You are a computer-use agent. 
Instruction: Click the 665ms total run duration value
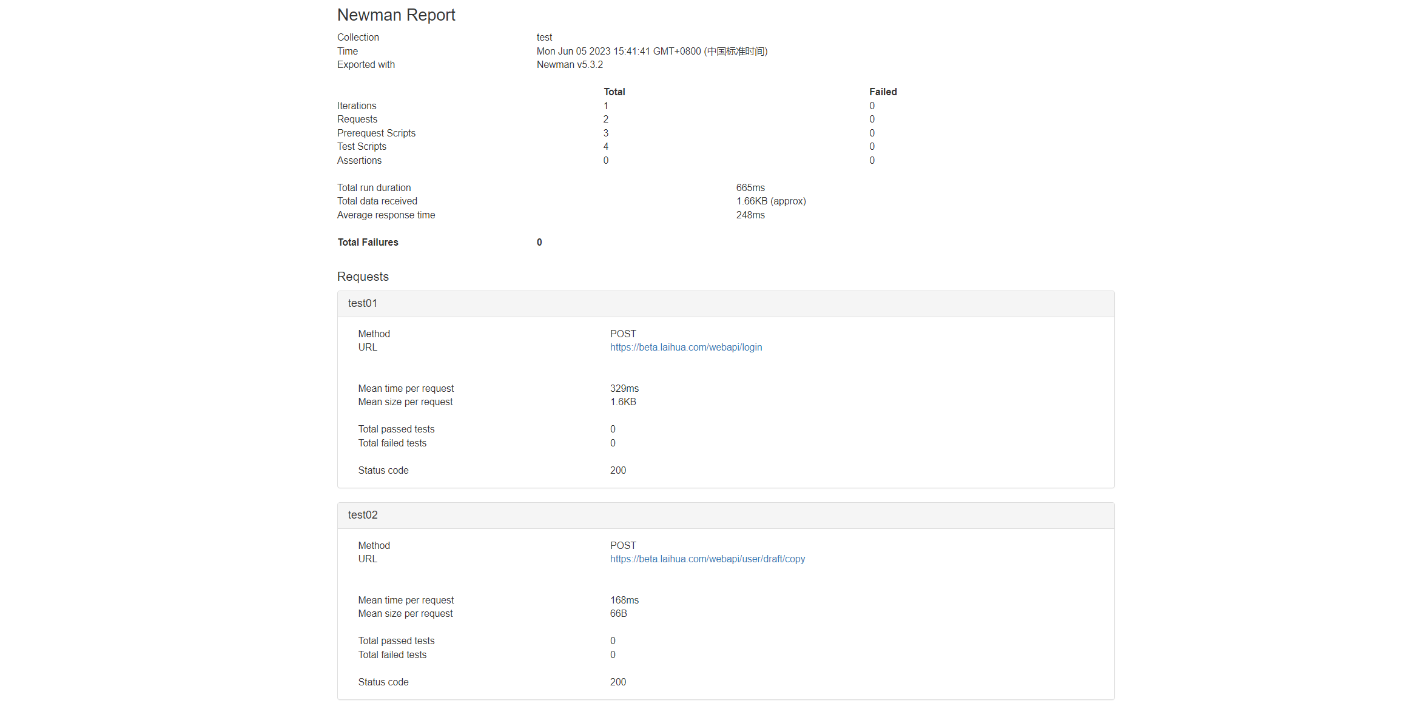[x=750, y=187]
